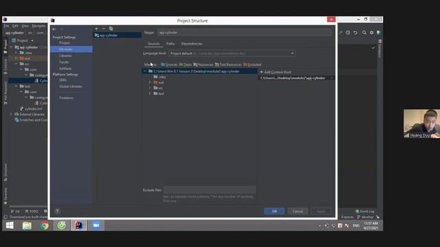
Task: Switch to the Paths tab
Action: (x=170, y=44)
